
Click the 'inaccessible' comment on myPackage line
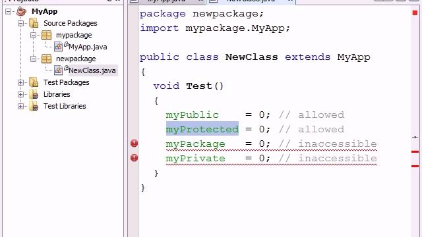click(338, 144)
